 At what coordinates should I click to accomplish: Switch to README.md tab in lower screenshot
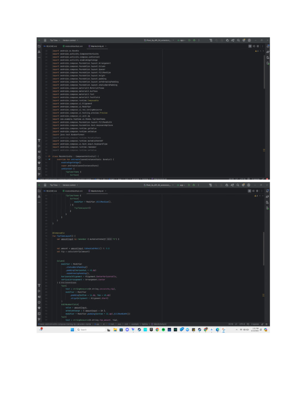point(50,191)
